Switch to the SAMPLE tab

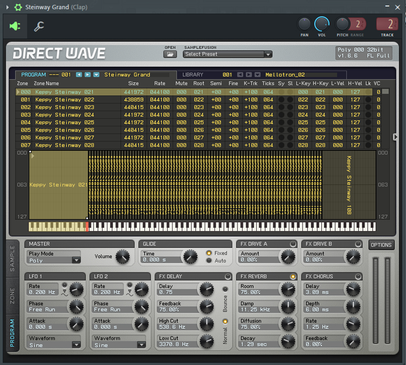point(12,258)
